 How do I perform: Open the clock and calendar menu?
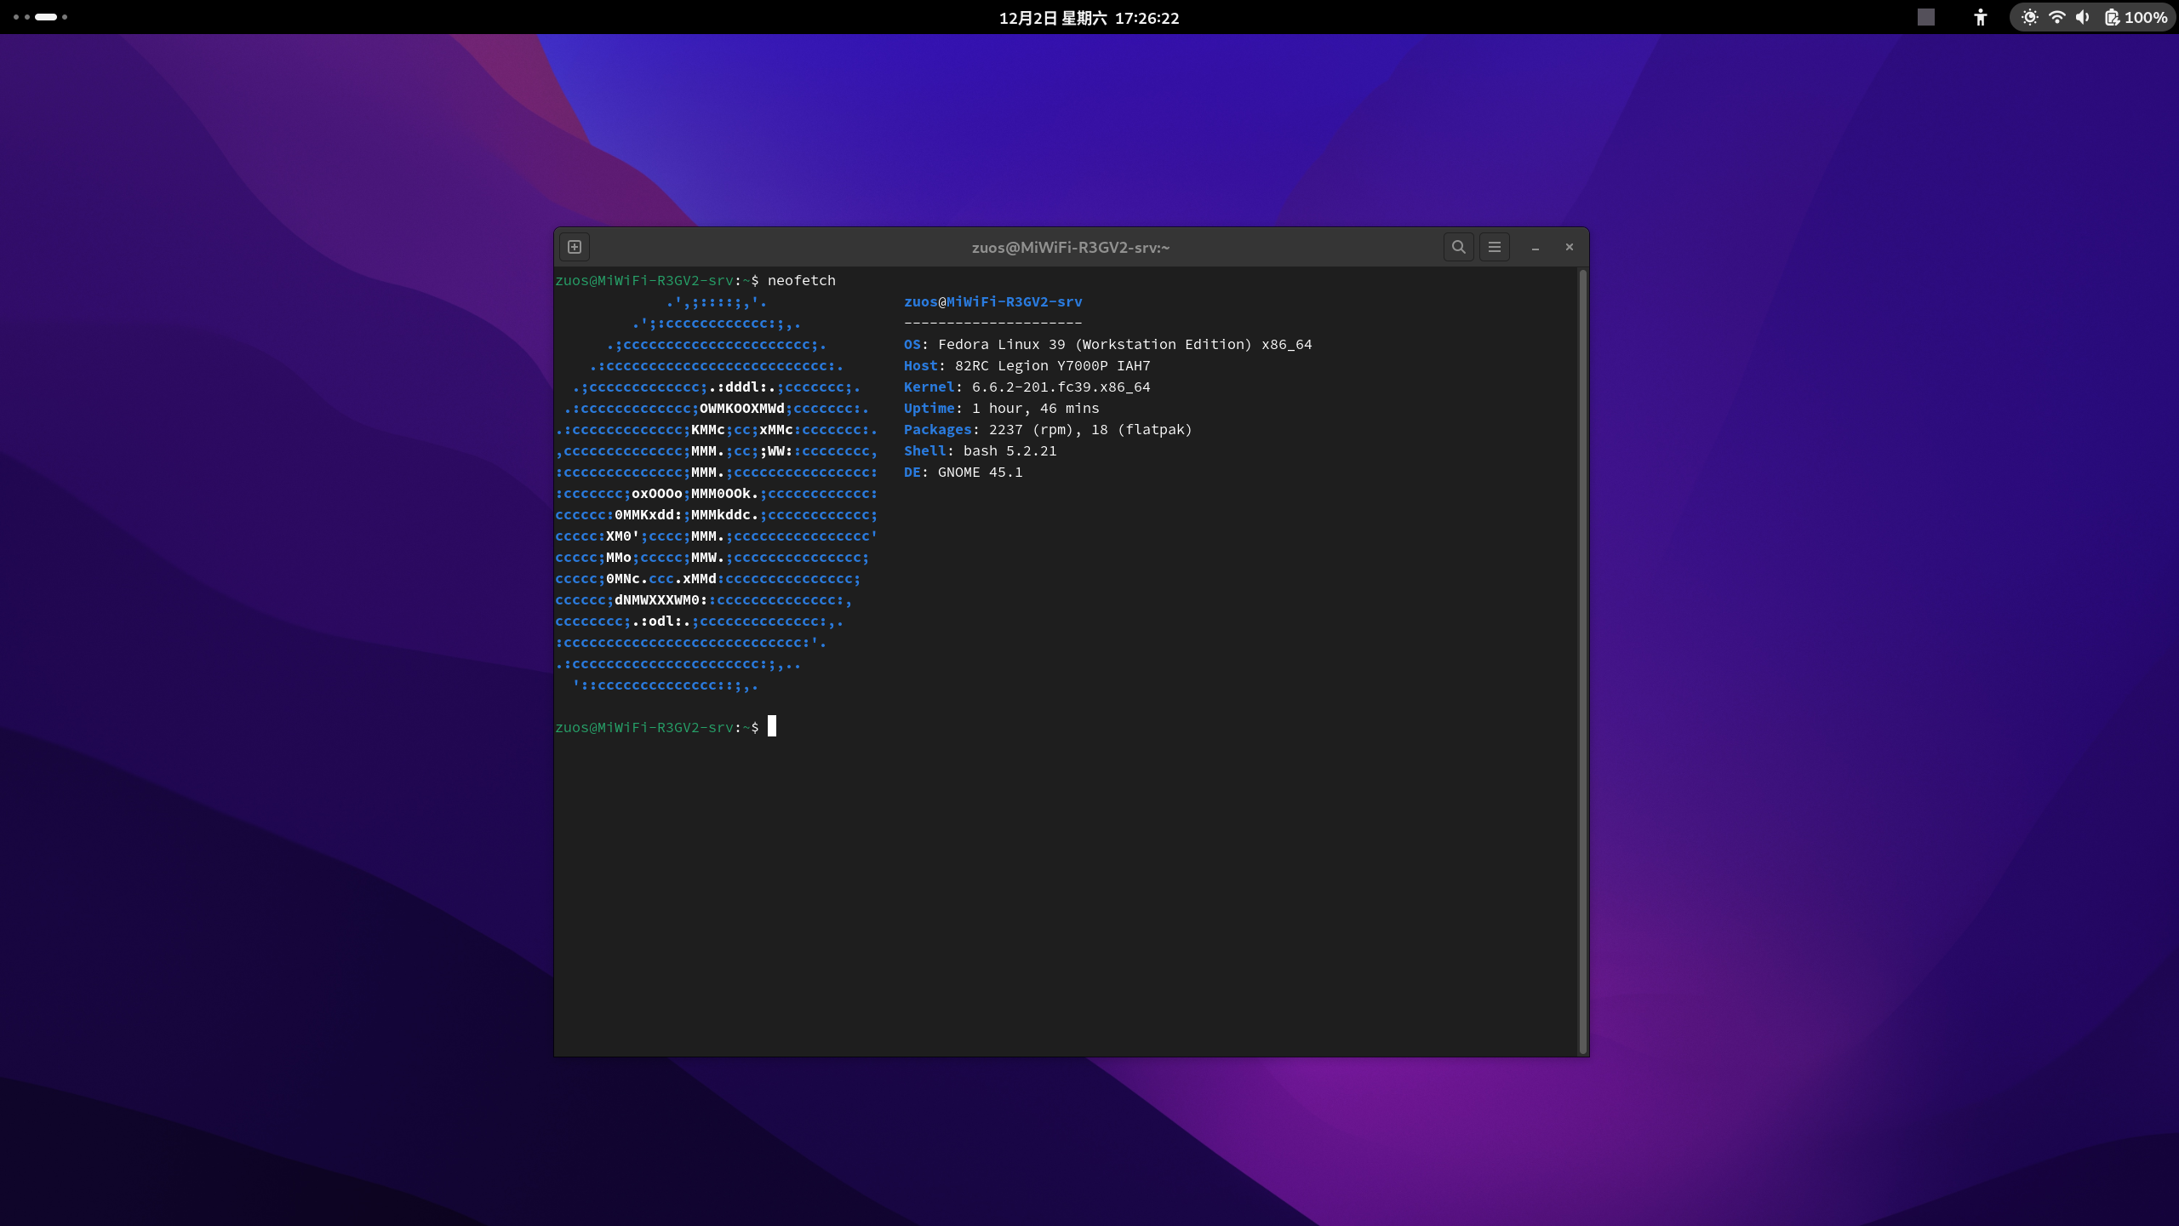[x=1089, y=18]
